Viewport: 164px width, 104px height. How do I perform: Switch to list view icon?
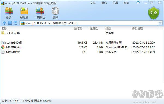16,23
